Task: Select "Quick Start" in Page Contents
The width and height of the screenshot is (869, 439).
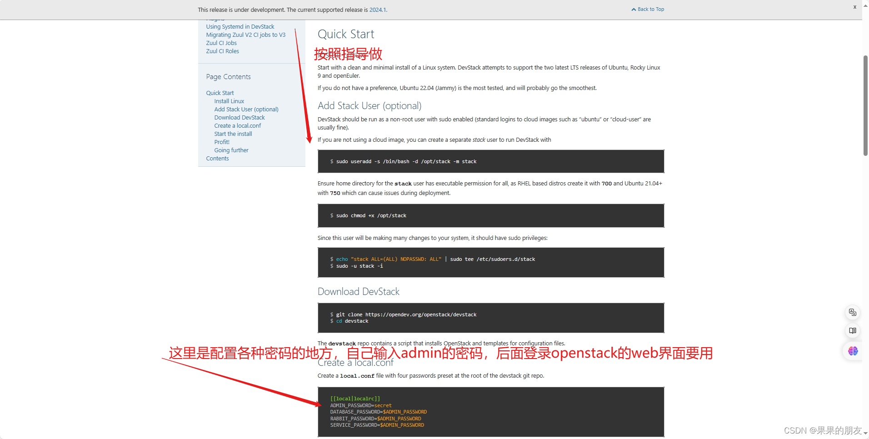Action: pos(220,93)
